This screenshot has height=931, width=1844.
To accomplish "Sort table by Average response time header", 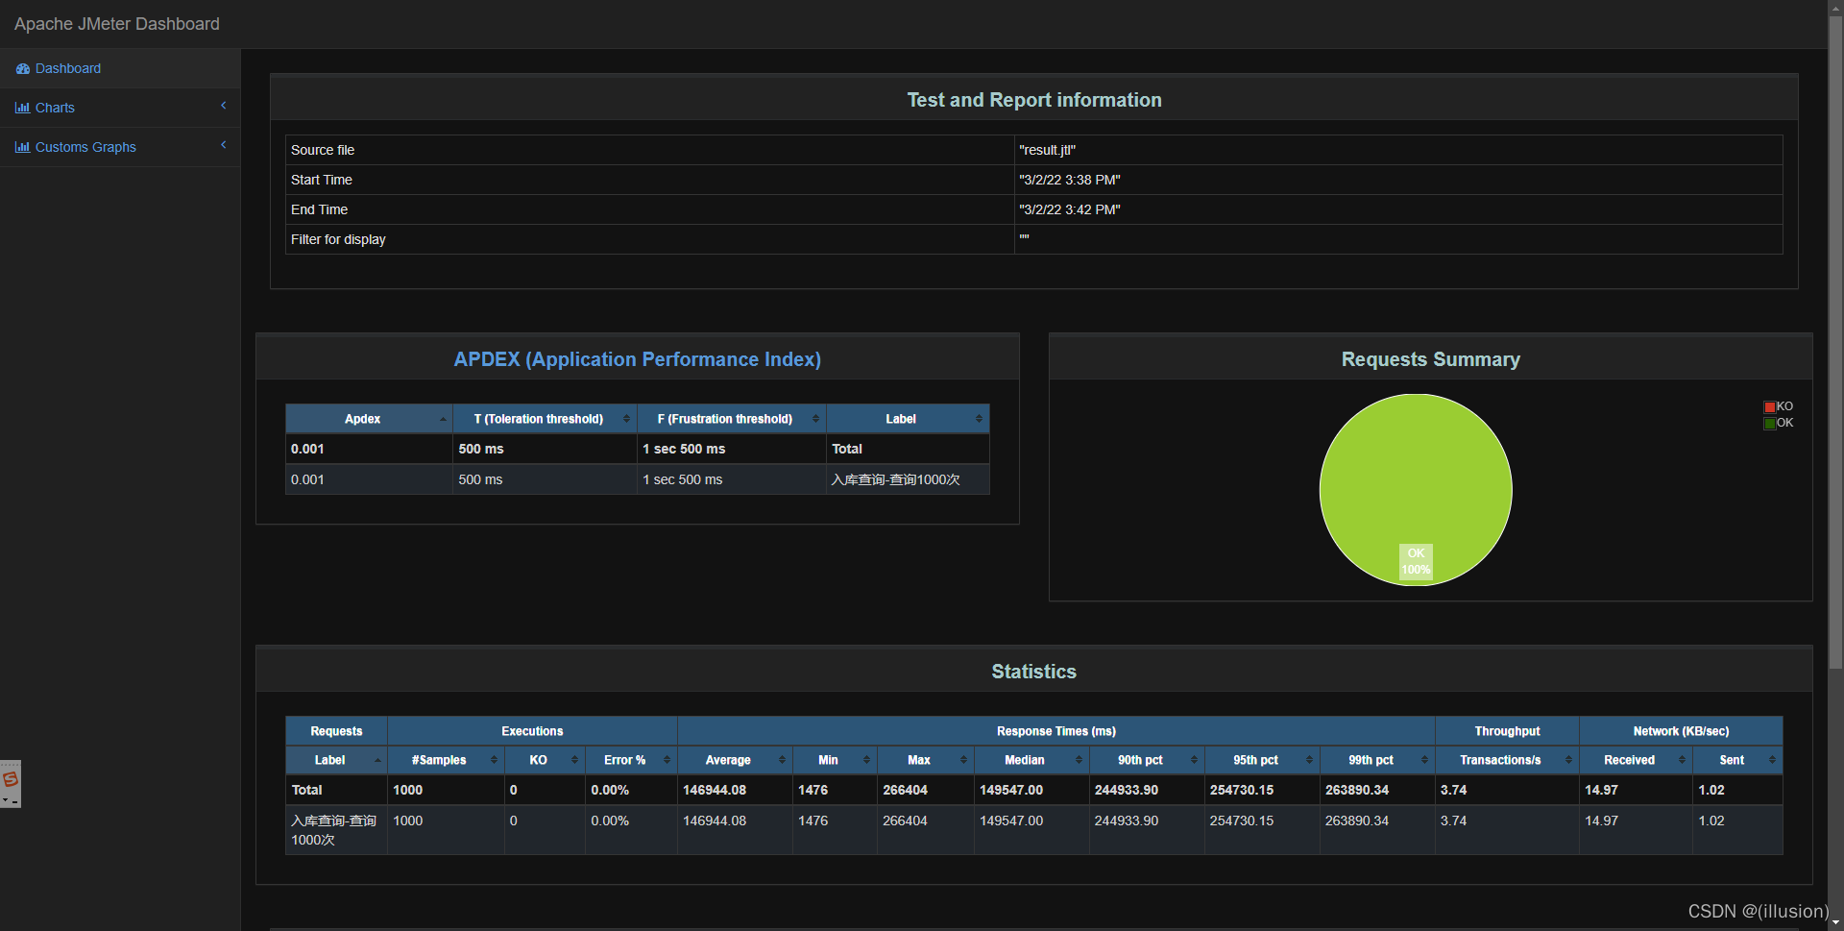I will point(728,761).
